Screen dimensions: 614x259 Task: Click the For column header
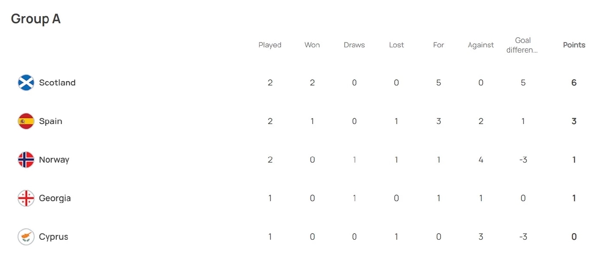pos(439,45)
